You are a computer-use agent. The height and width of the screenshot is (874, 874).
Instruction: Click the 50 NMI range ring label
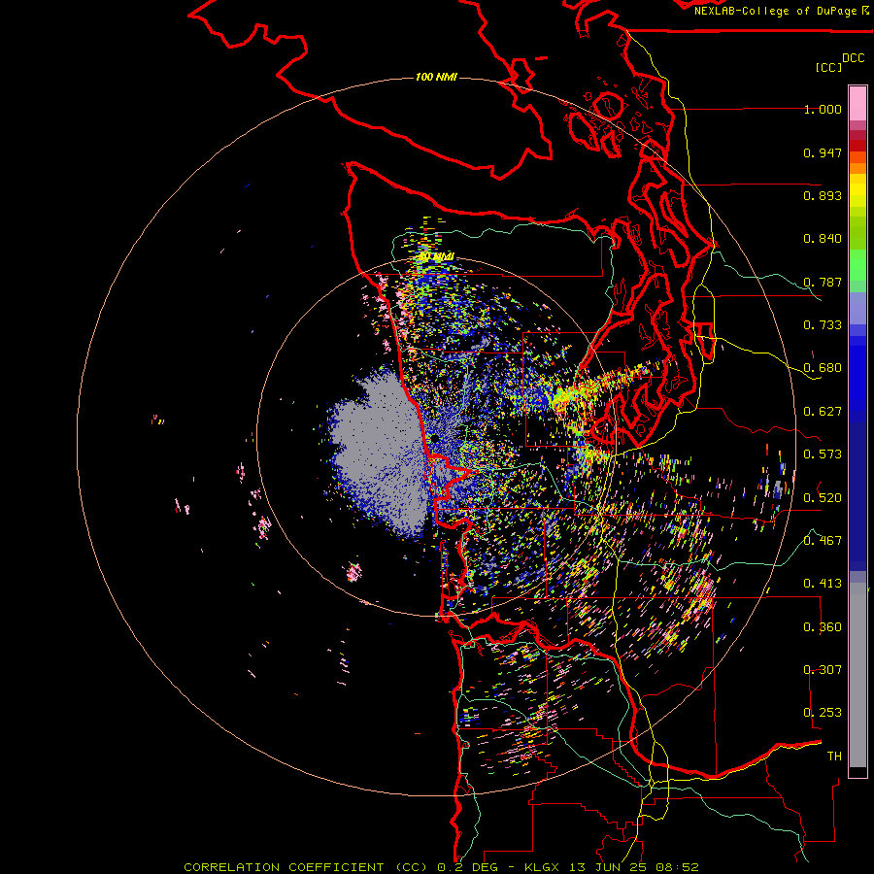[437, 257]
